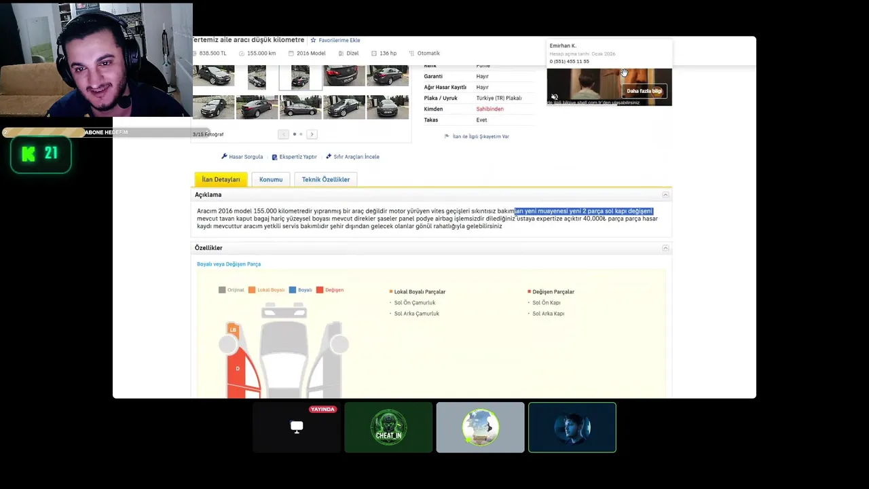This screenshot has width=869, height=489.
Task: Click the red Sahibinden value link
Action: click(x=489, y=109)
